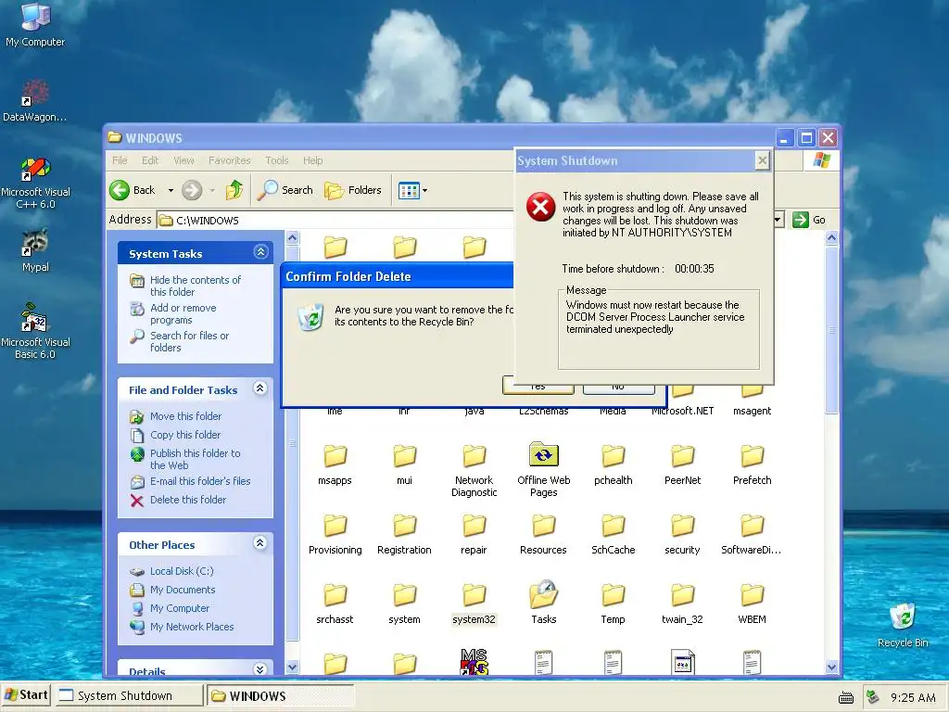Open the address bar dropdown arrow
This screenshot has width=949, height=712.
click(x=778, y=220)
